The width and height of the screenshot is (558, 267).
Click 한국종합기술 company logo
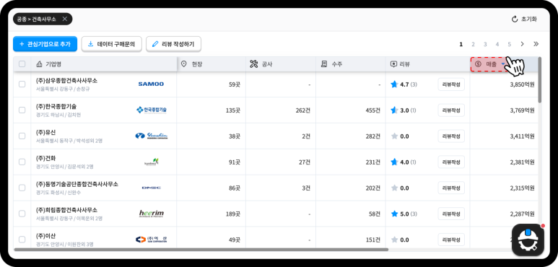coord(152,110)
